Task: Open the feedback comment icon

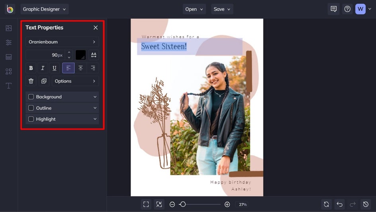Action: tap(333, 9)
